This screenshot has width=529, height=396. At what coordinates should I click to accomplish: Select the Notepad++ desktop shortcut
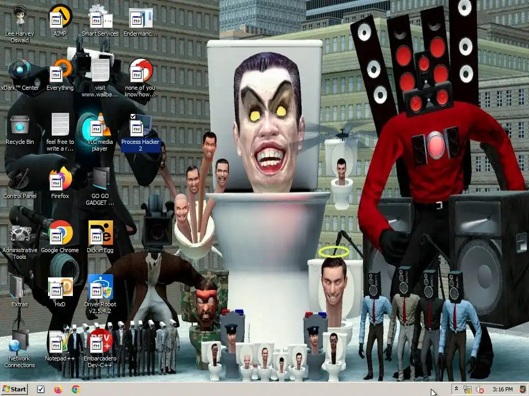(x=60, y=347)
